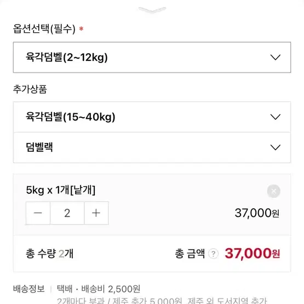The height and width of the screenshot is (304, 304).
Task: Select the 5kg x 1개[낱개] item label
Action: click(x=61, y=190)
